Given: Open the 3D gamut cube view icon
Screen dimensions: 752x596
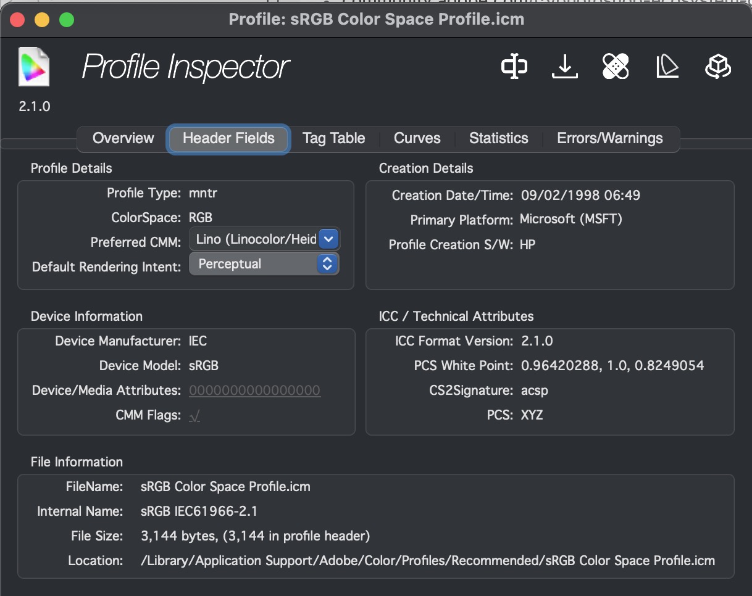Looking at the screenshot, I should coord(717,67).
